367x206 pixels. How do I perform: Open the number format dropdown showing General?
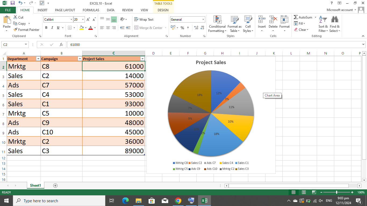[203, 20]
